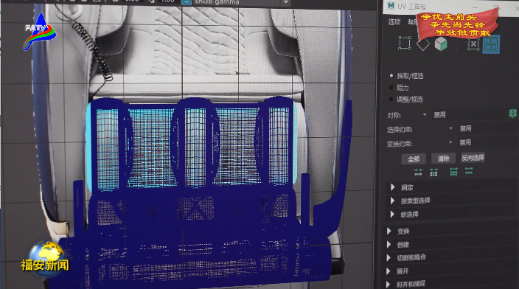Click the third green arrows icon below 清除
The height and width of the screenshot is (289, 519).
453,171
